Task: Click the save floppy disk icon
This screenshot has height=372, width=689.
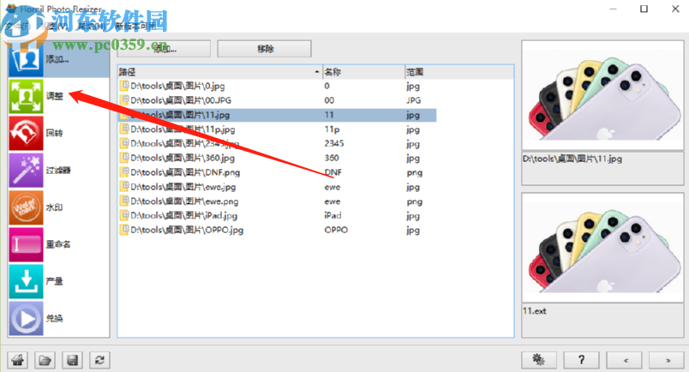Action: tap(73, 360)
